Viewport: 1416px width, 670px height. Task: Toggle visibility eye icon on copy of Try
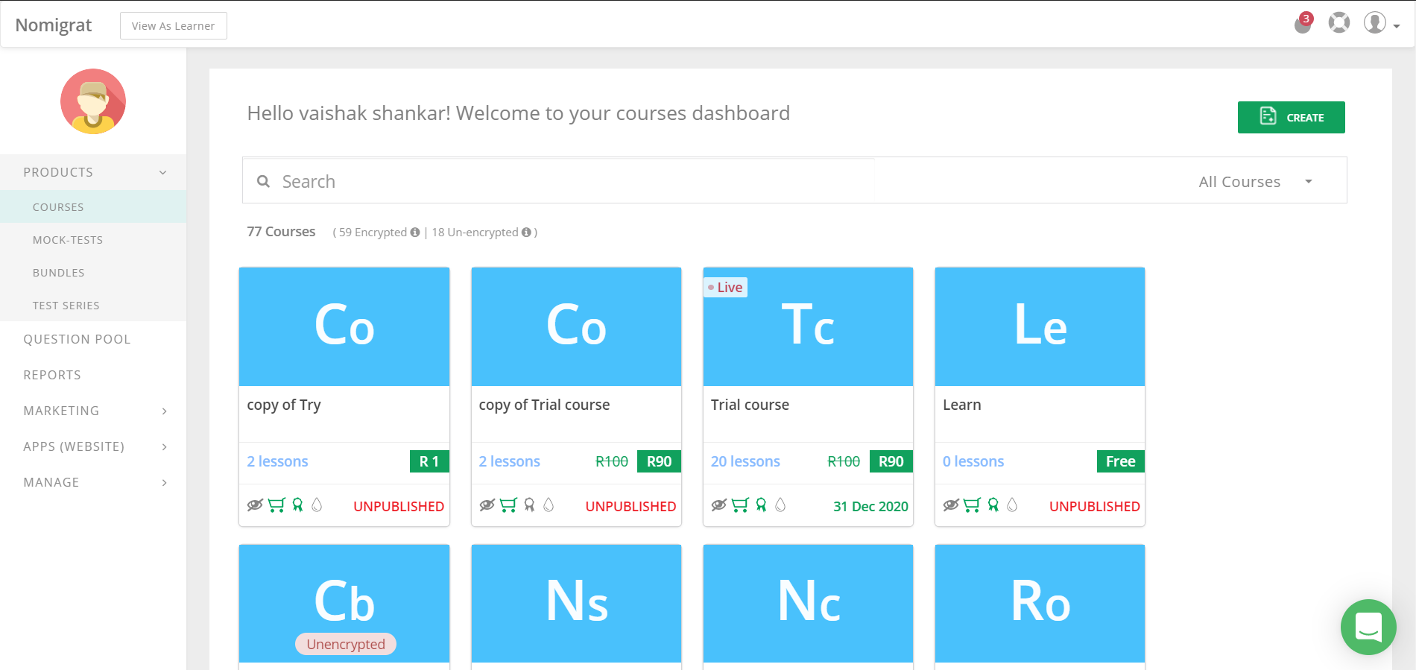pyautogui.click(x=255, y=505)
